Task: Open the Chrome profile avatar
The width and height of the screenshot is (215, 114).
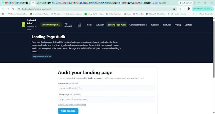Action: click(189, 9)
